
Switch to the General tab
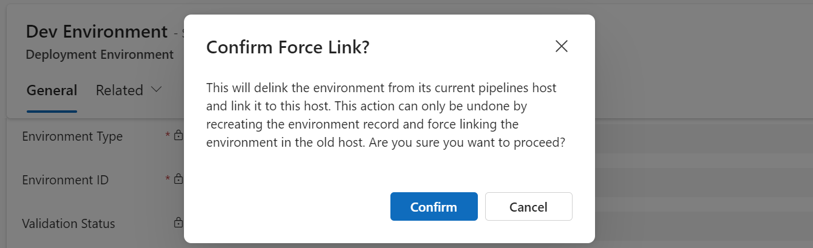52,90
